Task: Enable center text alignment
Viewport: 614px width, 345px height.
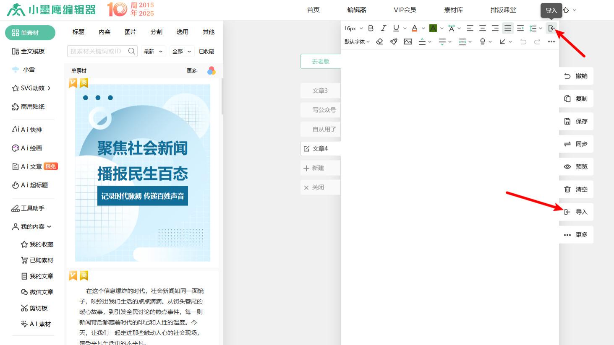Action: (x=483, y=28)
